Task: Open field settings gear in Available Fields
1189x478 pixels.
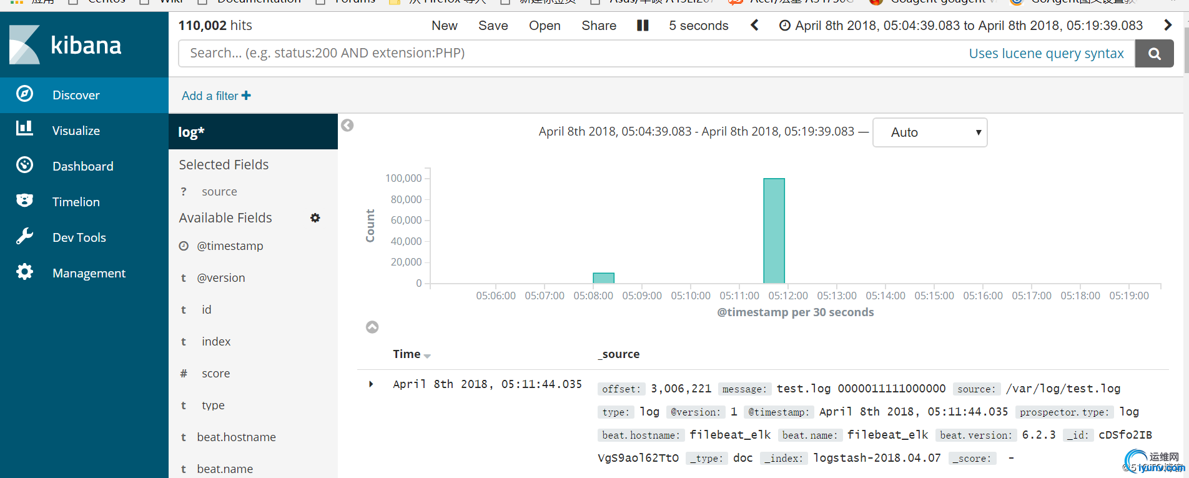Action: (x=315, y=218)
